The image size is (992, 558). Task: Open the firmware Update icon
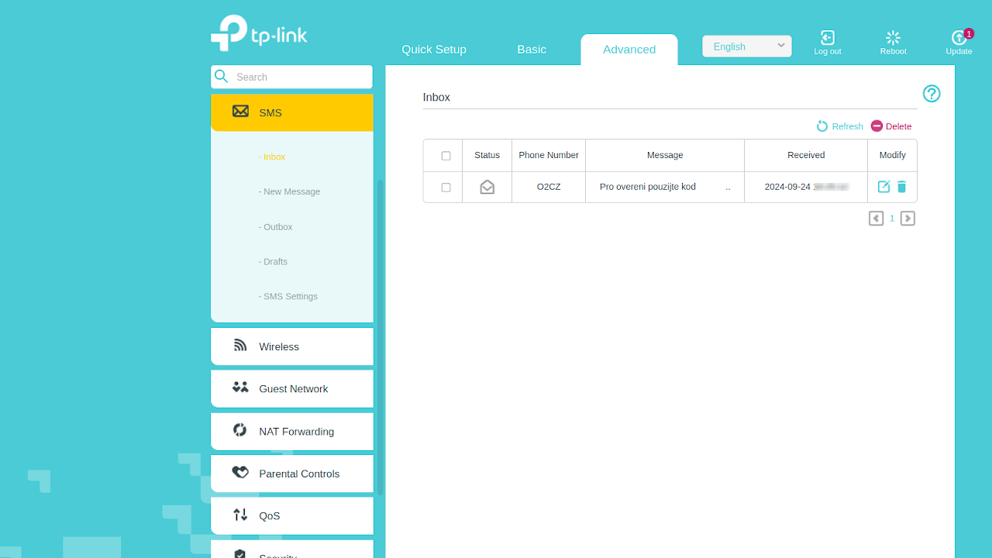pyautogui.click(x=959, y=38)
